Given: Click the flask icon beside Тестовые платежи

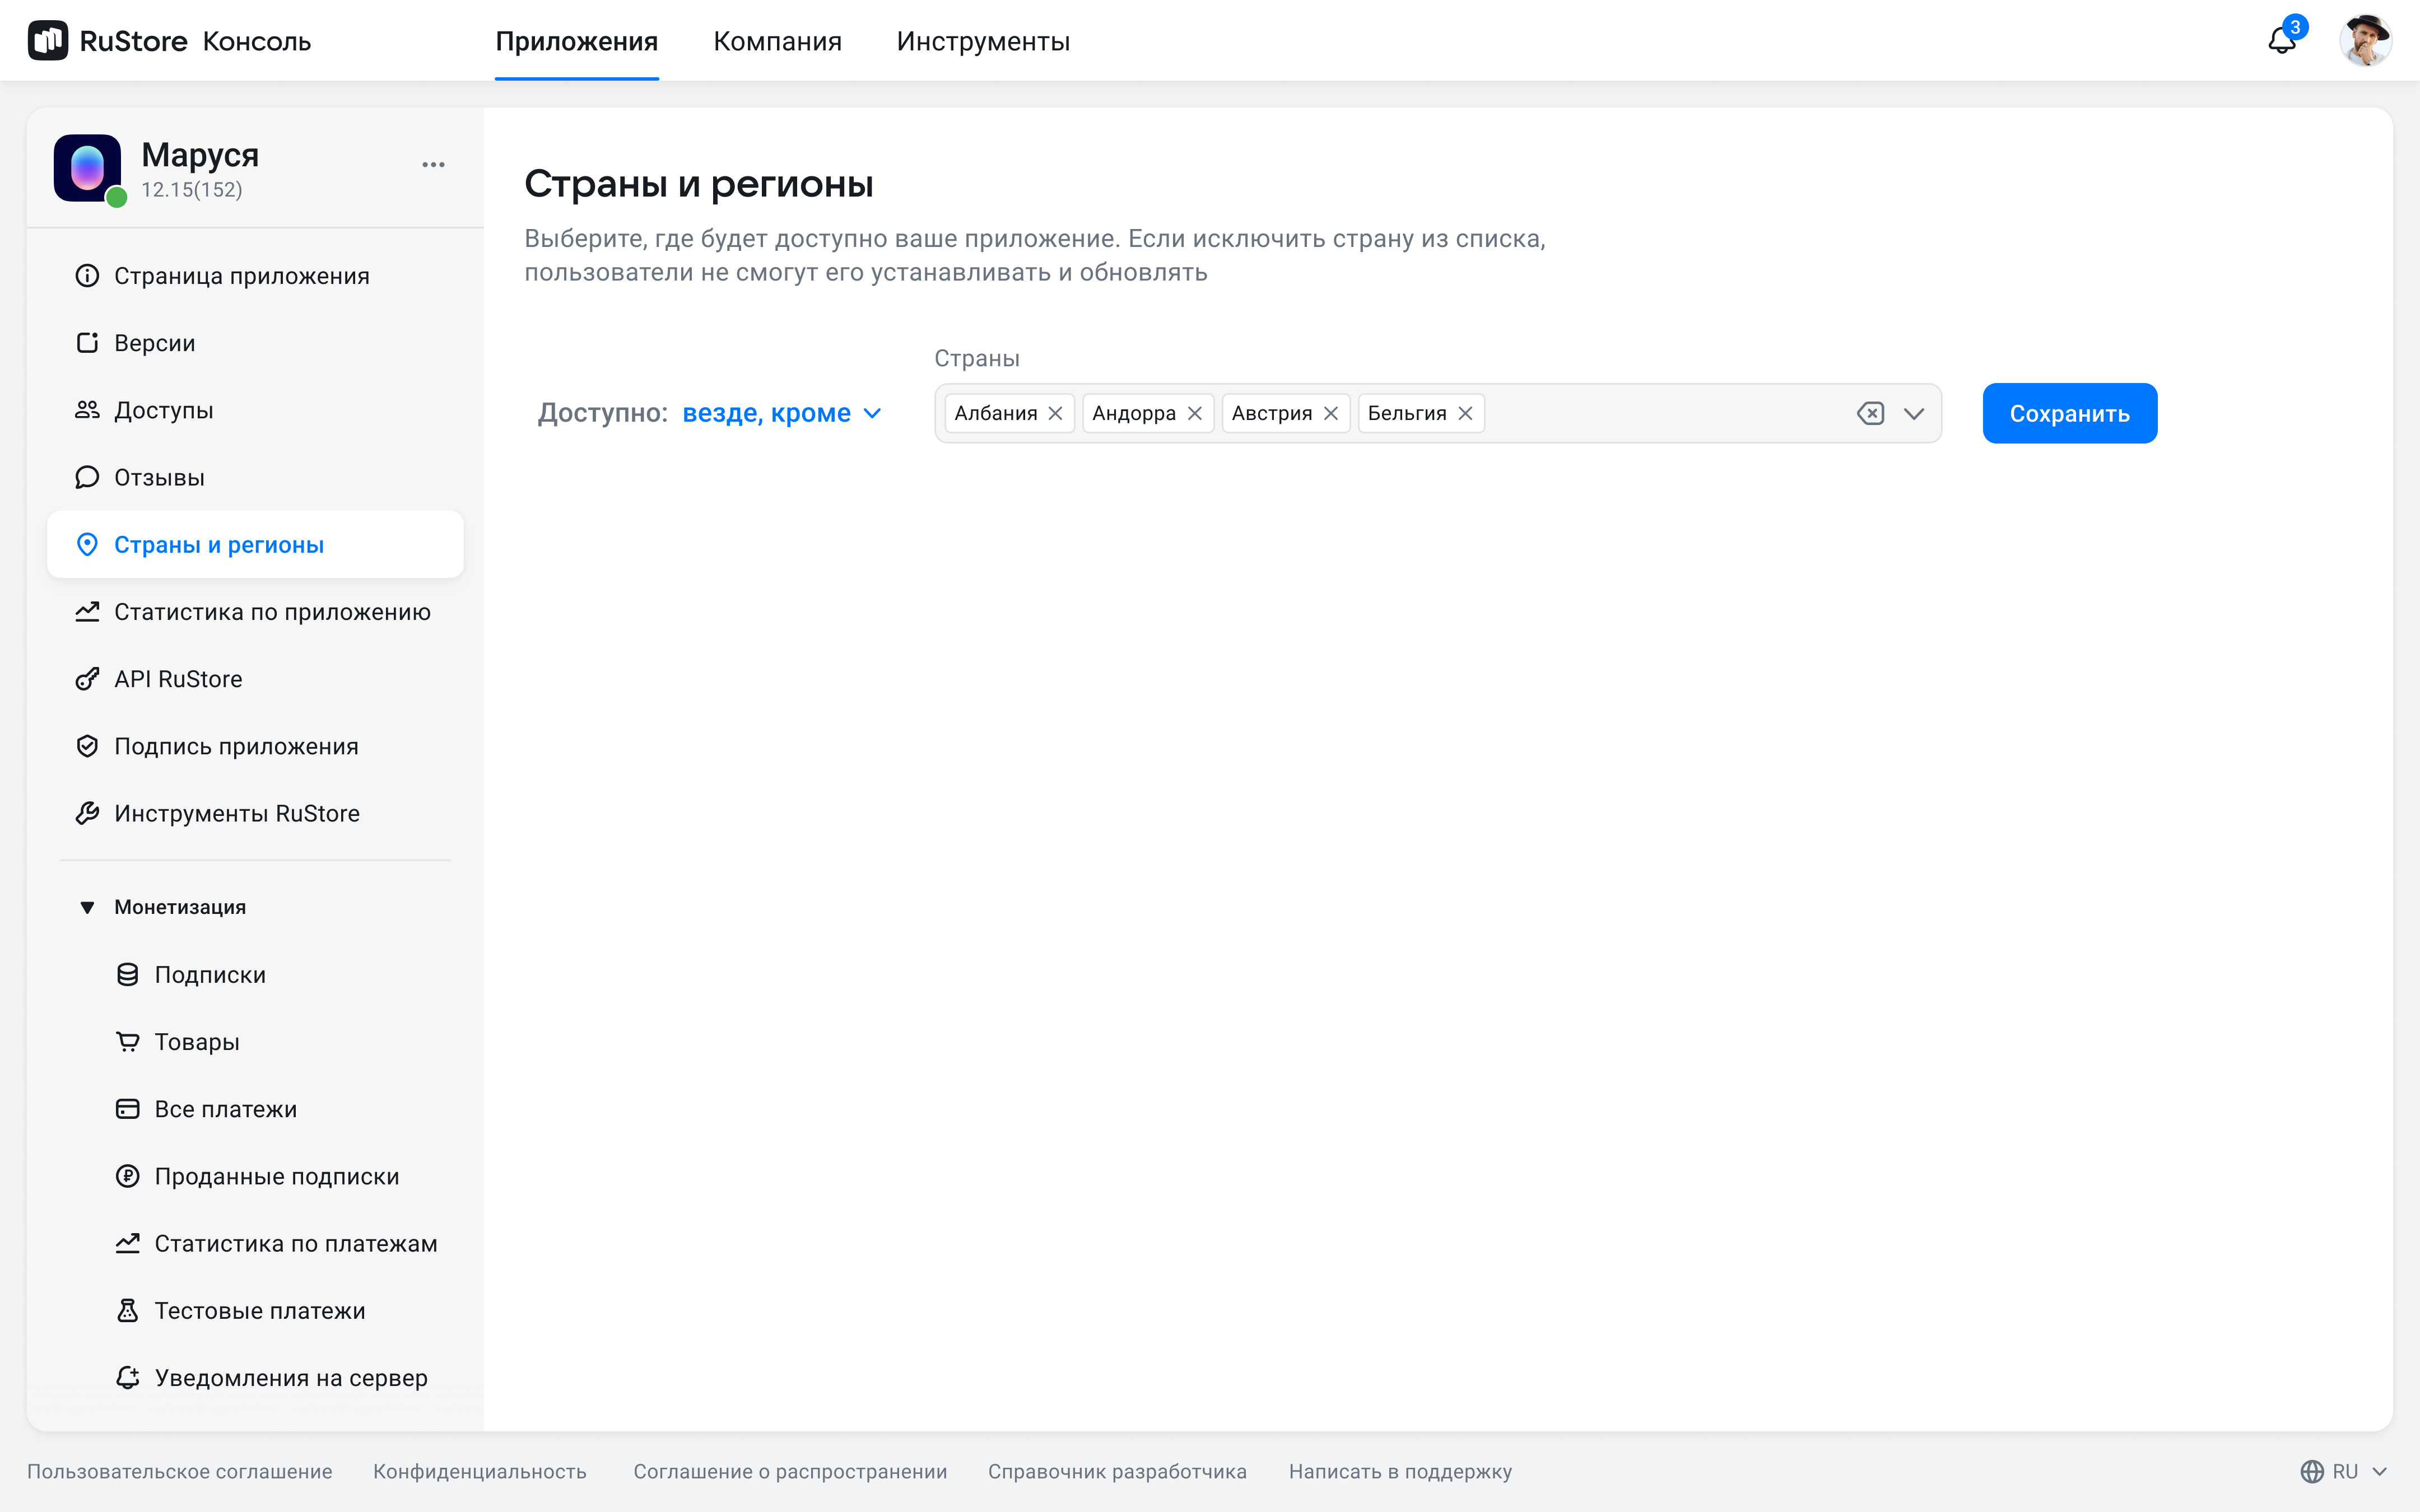Looking at the screenshot, I should click(x=128, y=1310).
